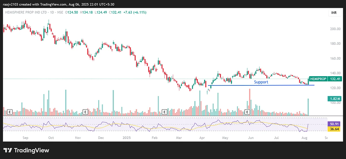Click the TradingView logo at bottom left
The height and width of the screenshot is (159, 346).
[26, 150]
